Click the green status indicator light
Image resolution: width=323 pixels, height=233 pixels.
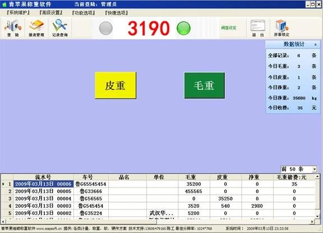point(183,28)
